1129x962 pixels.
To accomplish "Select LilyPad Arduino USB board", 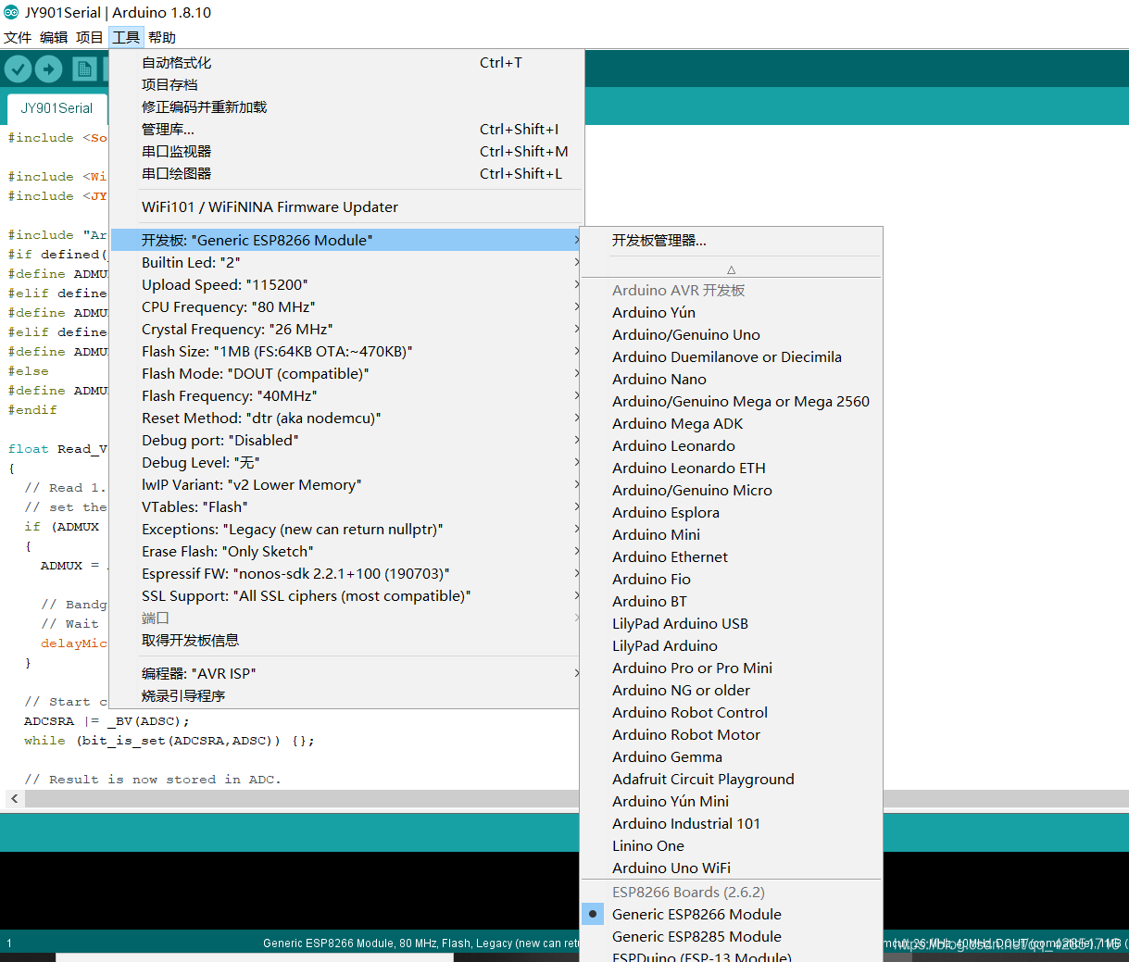I will click(x=731, y=623).
